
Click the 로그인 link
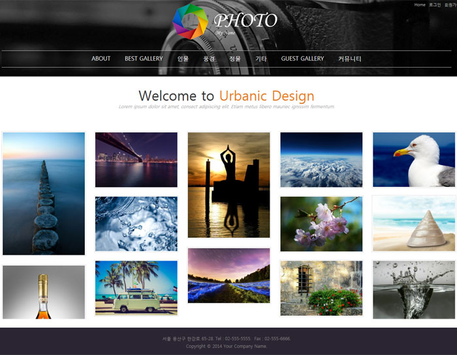(435, 5)
